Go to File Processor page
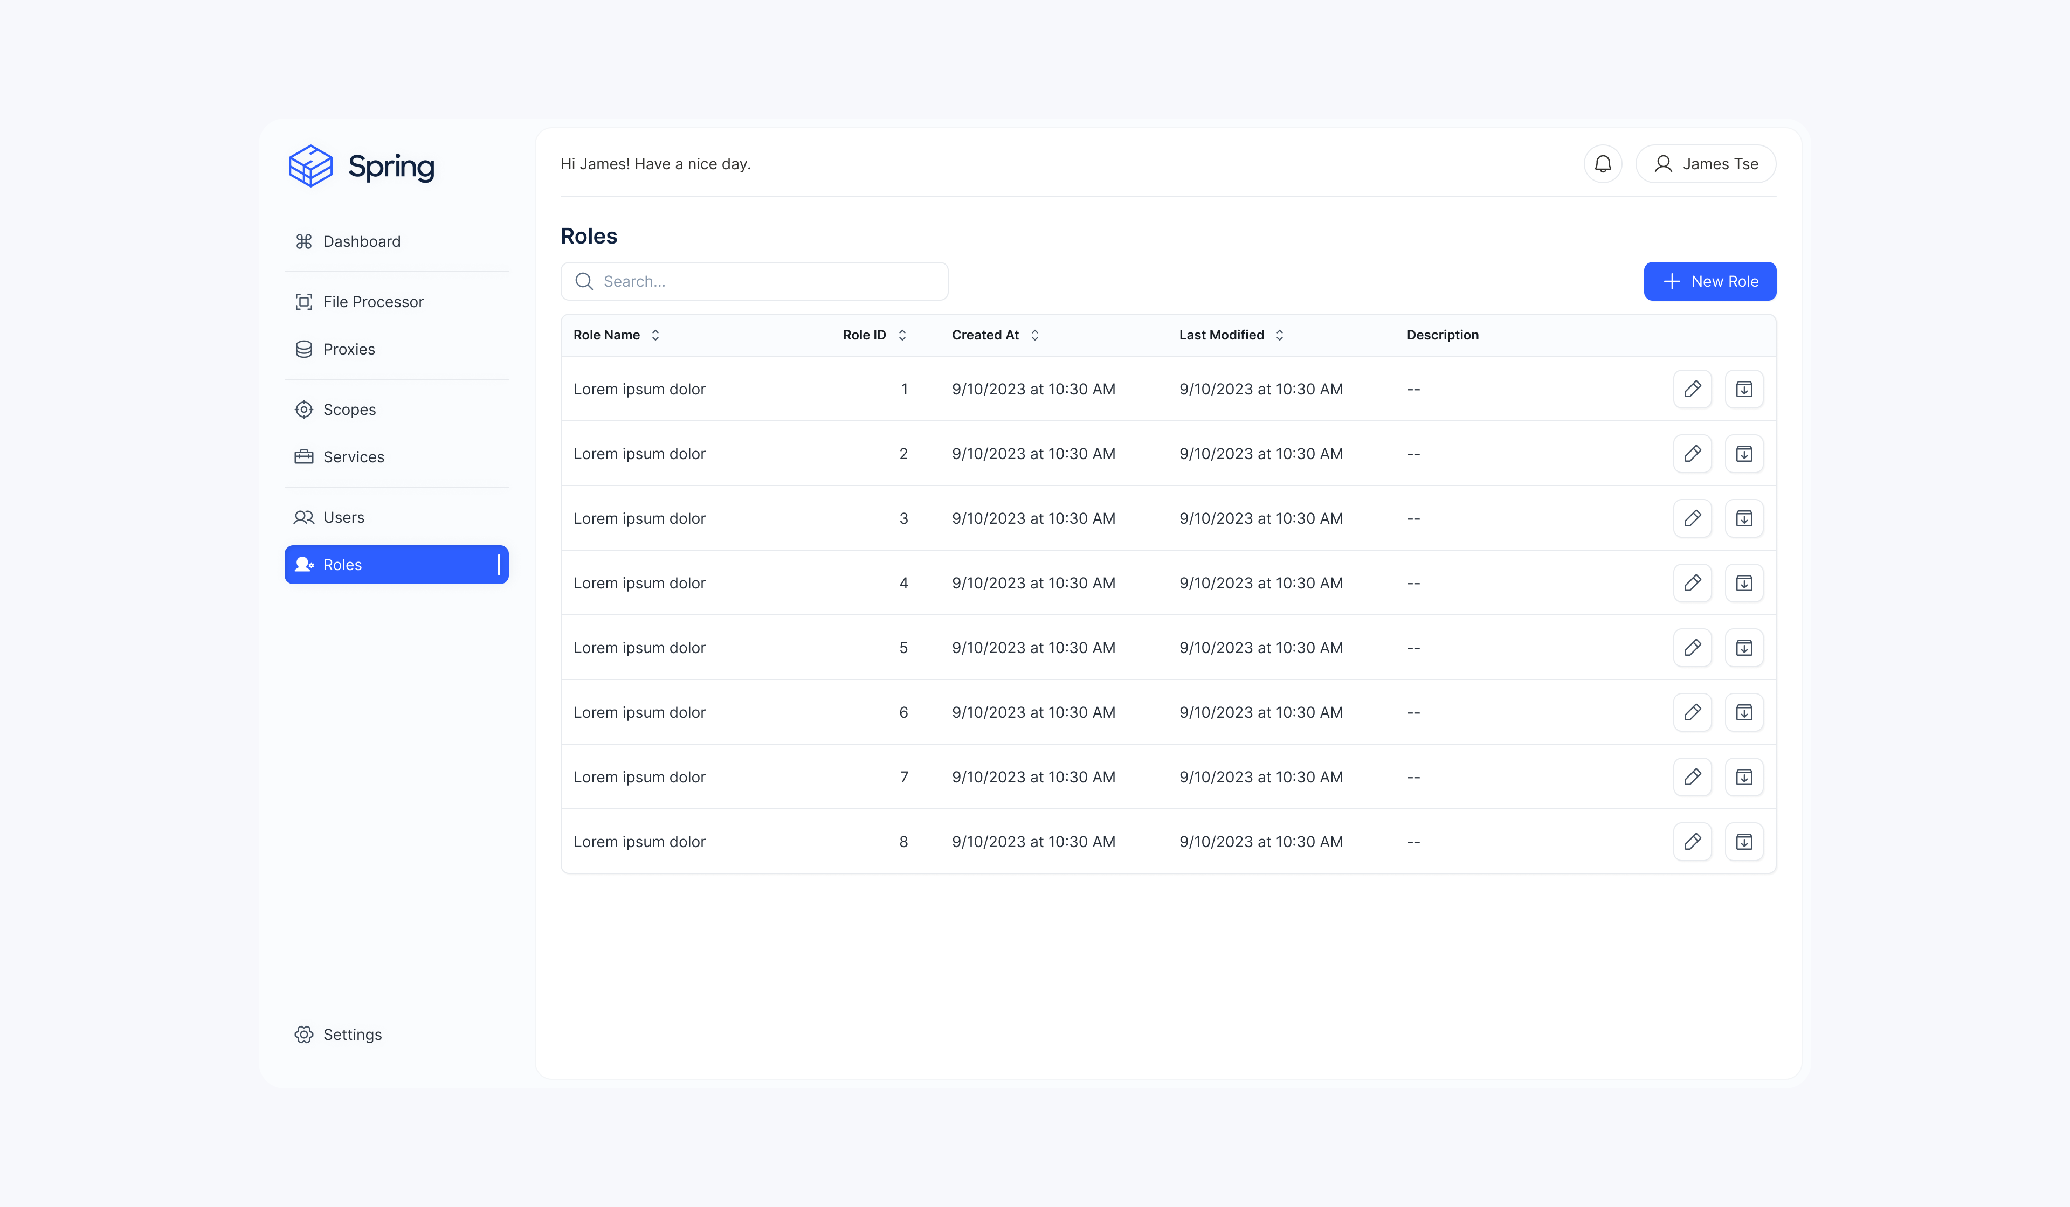 pyautogui.click(x=373, y=302)
